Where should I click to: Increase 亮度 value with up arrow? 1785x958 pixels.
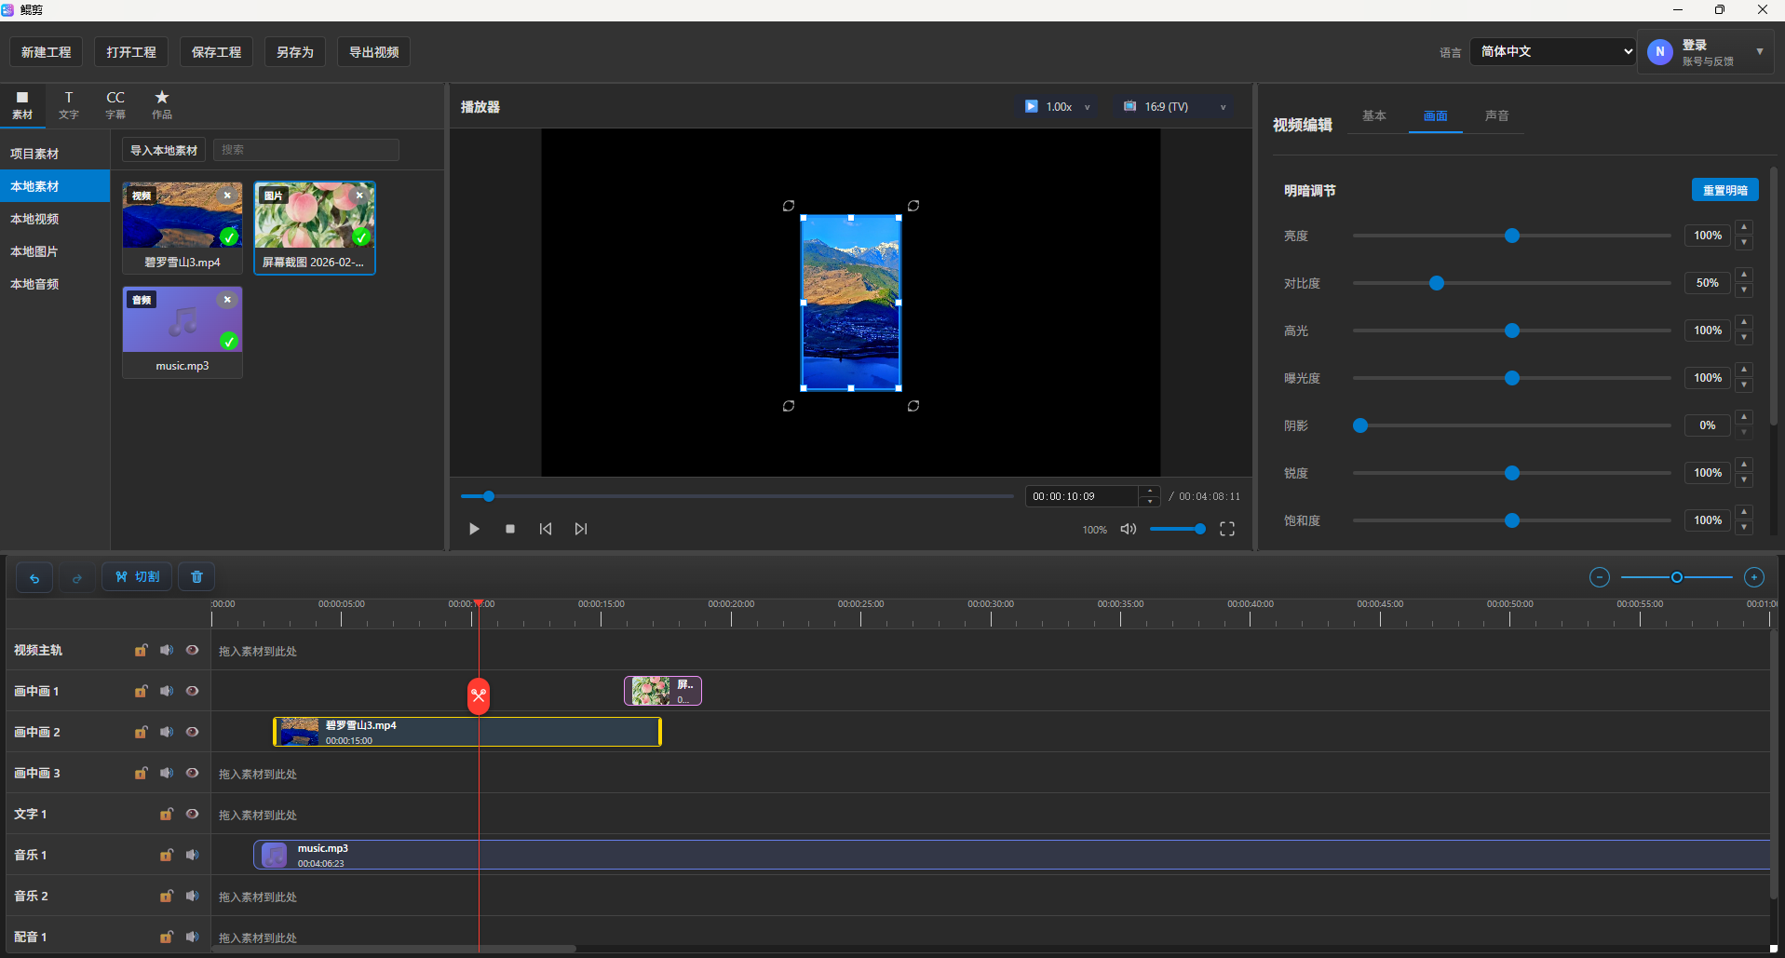1744,227
